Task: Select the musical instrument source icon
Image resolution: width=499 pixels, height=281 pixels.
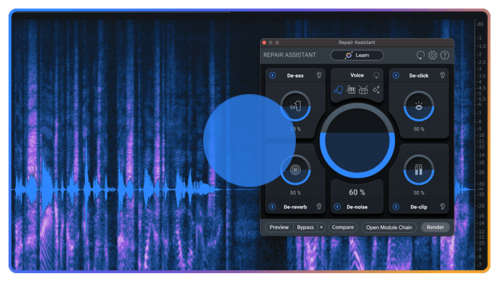Action: 351,90
